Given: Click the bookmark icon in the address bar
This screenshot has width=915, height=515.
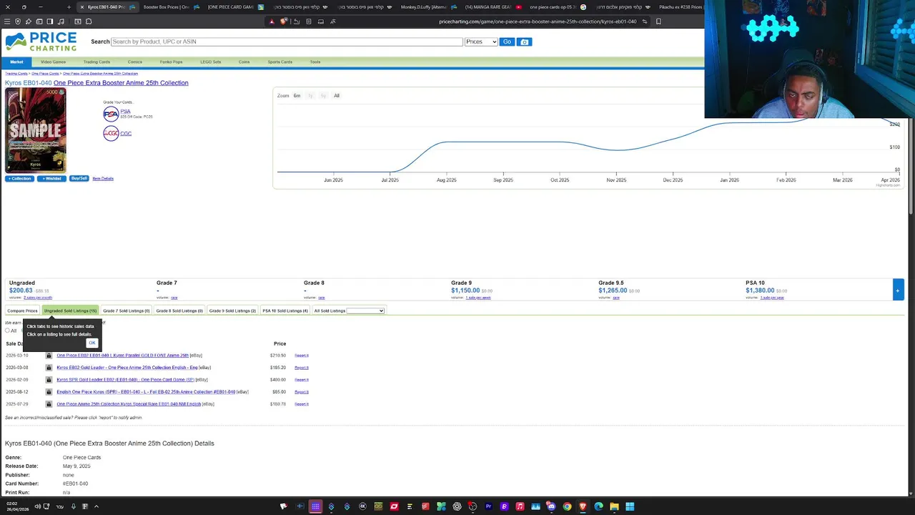Looking at the screenshot, I should click(x=658, y=21).
